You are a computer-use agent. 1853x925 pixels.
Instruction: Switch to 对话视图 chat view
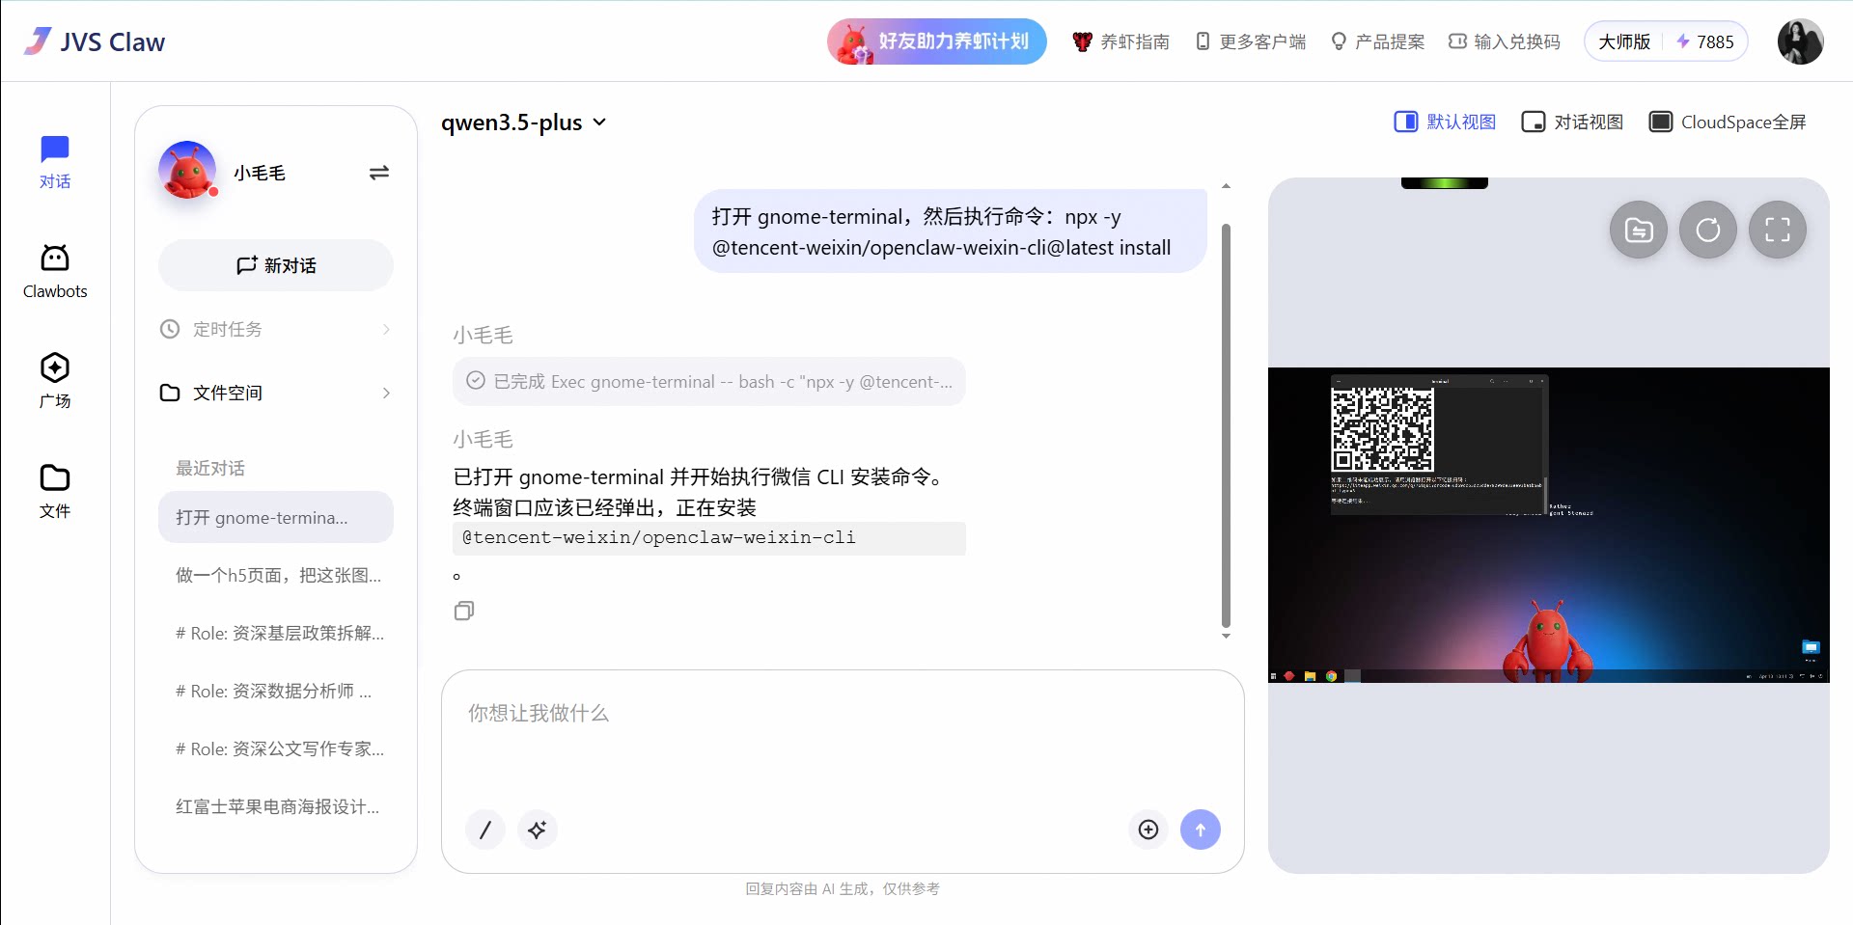(1572, 122)
